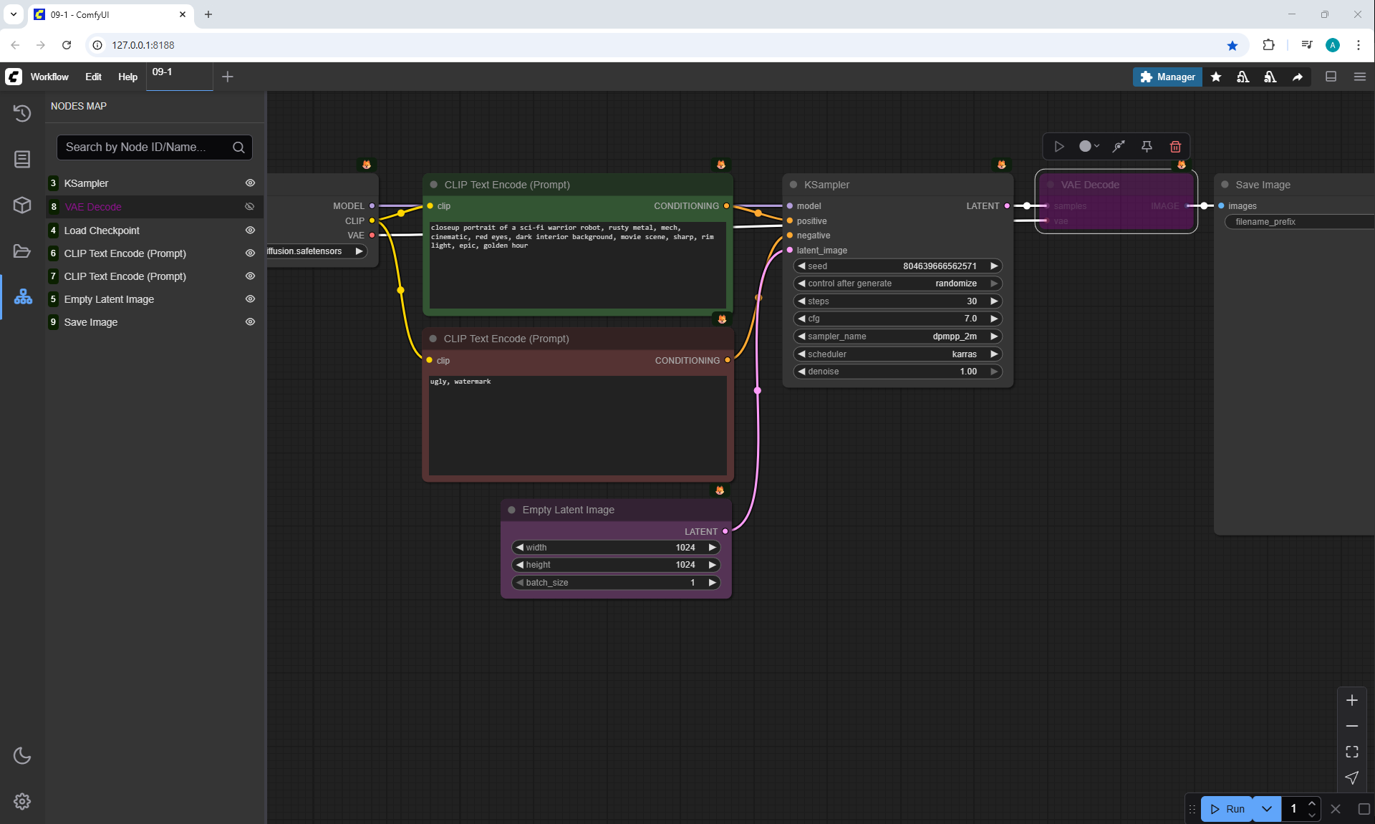Click the Manager button

pyautogui.click(x=1167, y=77)
